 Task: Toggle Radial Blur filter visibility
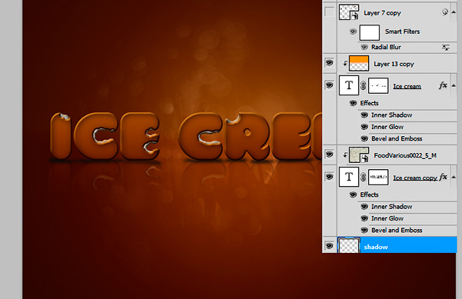[364, 47]
